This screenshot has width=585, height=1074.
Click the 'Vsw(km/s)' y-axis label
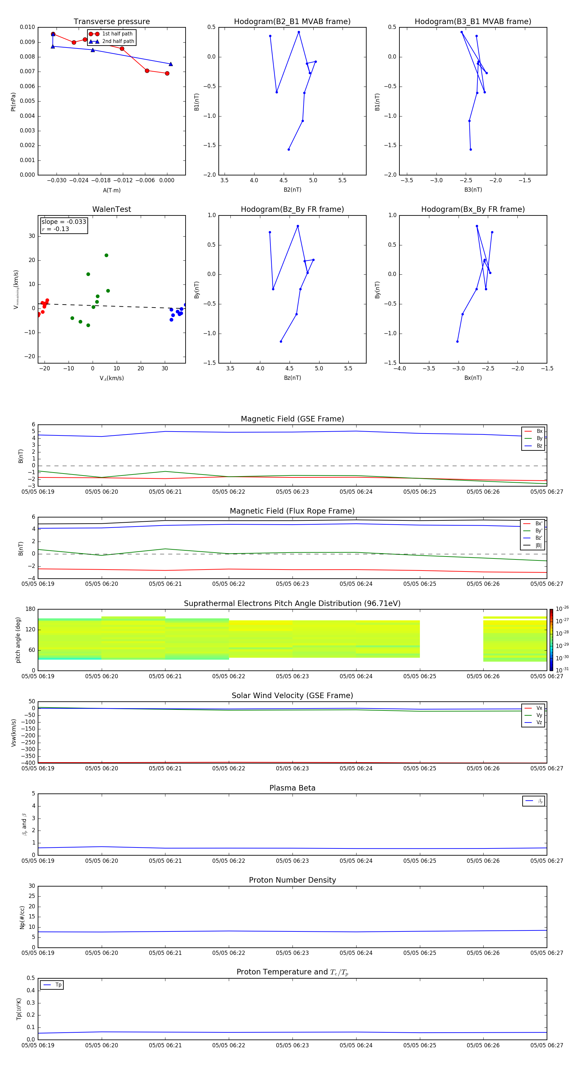click(x=13, y=733)
